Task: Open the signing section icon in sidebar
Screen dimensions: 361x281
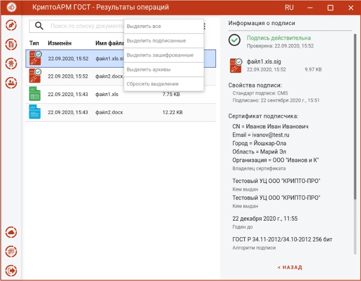Action: tap(11, 25)
